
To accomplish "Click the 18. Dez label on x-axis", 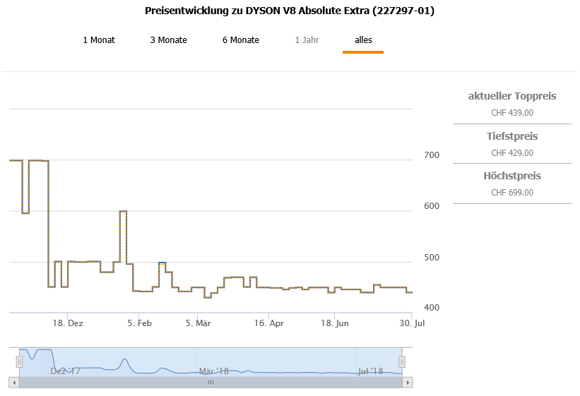I will point(69,323).
